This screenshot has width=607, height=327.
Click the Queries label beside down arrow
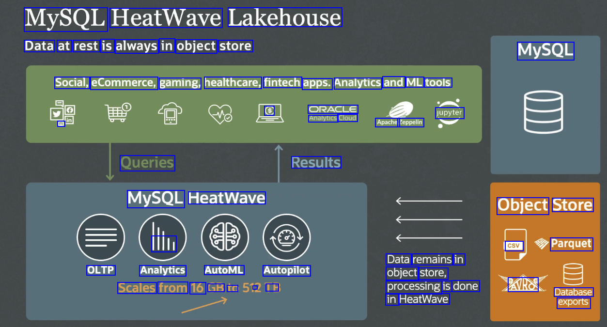click(x=147, y=163)
